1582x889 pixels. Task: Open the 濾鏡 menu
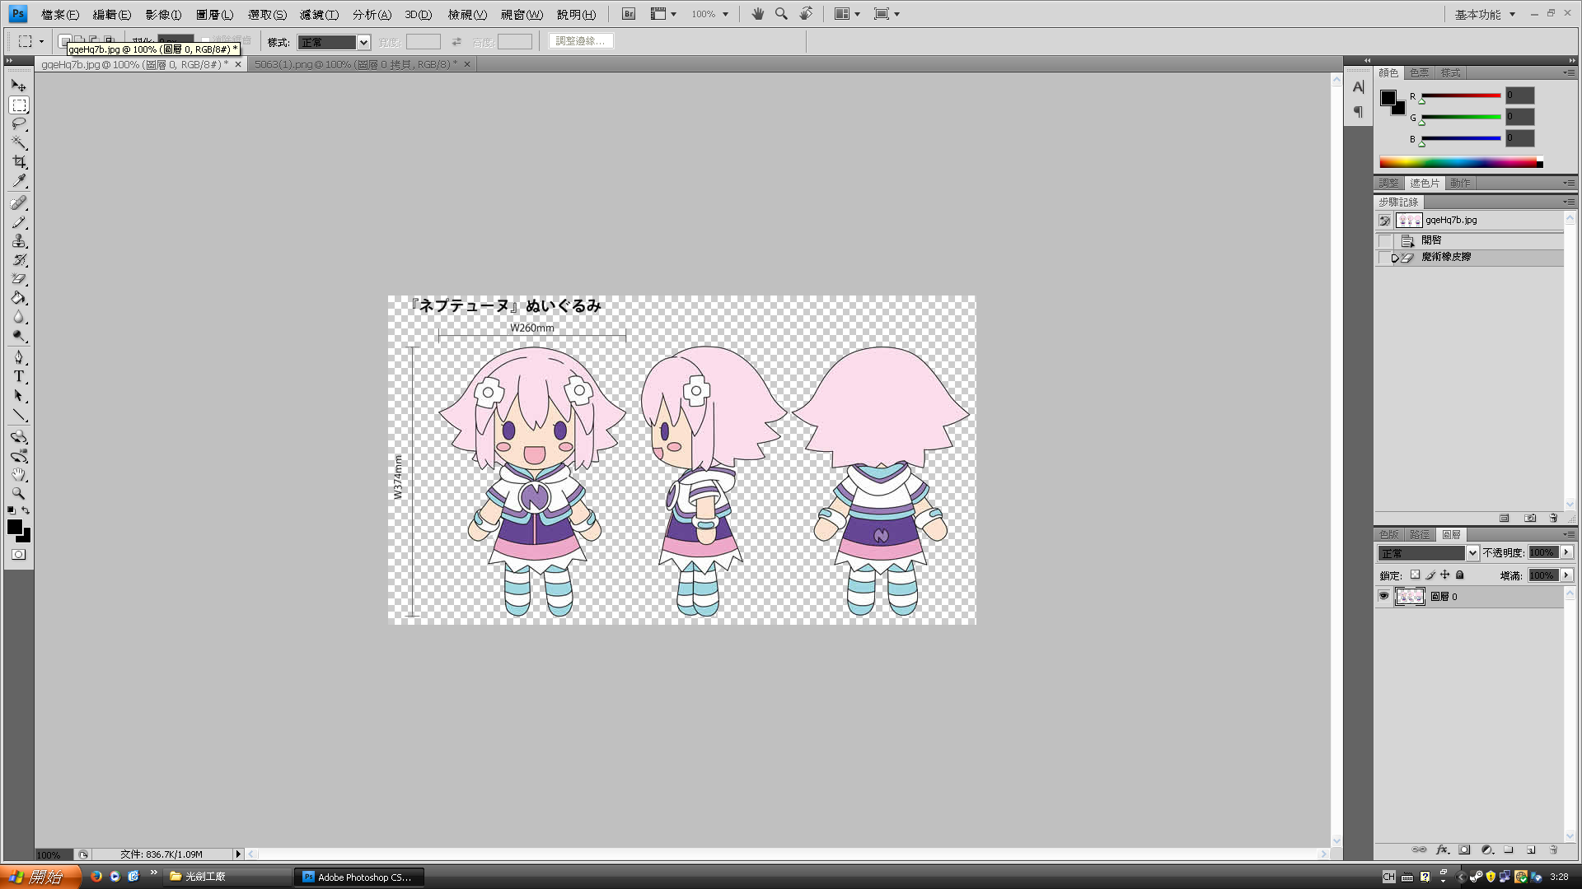[x=319, y=14]
